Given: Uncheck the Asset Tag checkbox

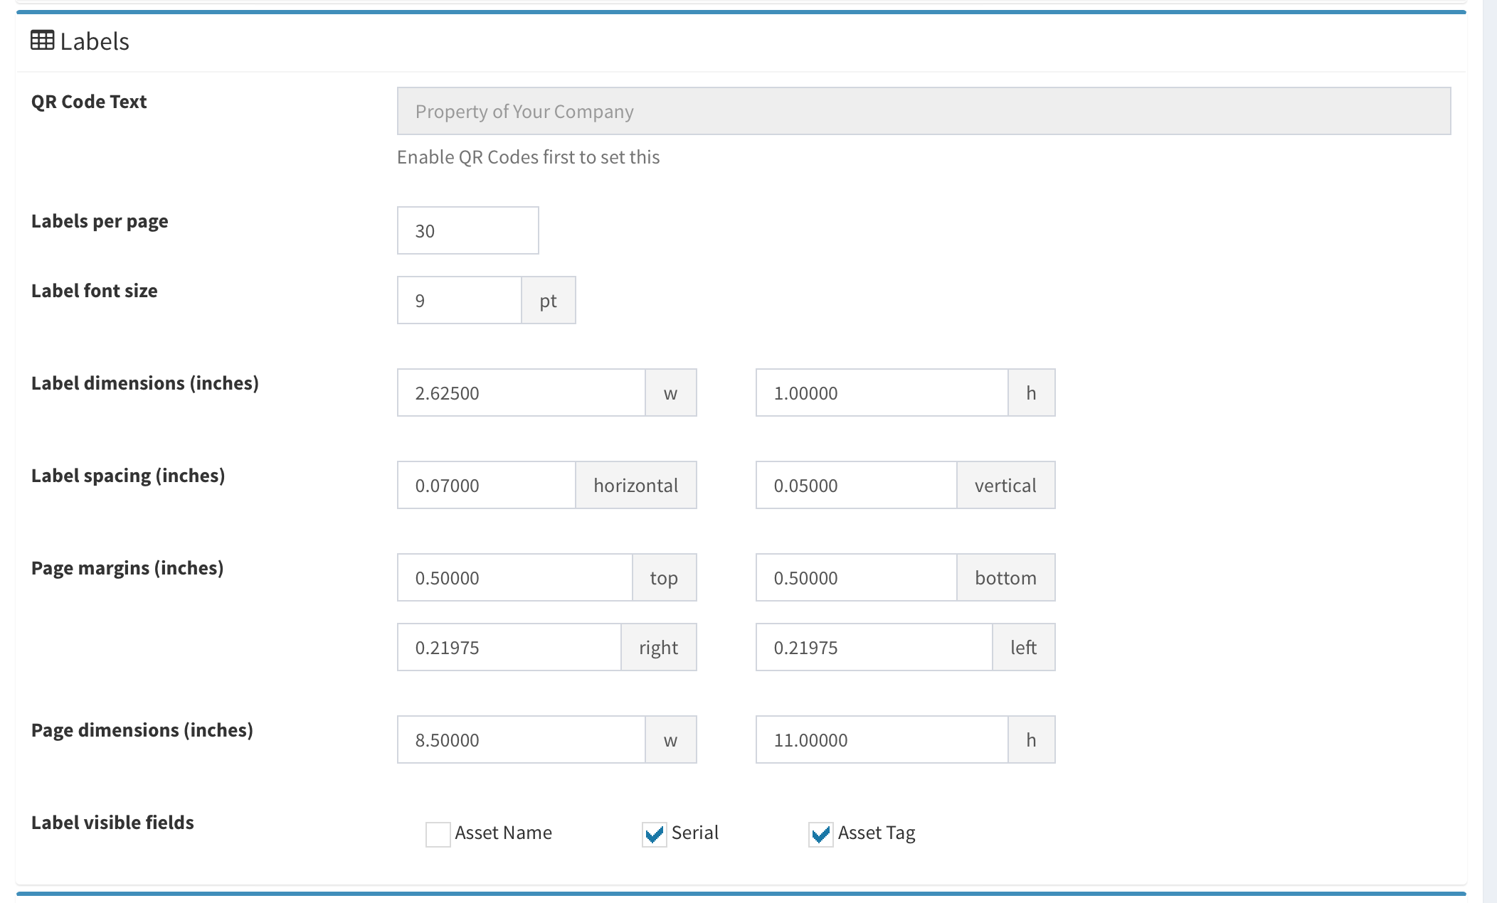Looking at the screenshot, I should [820, 833].
